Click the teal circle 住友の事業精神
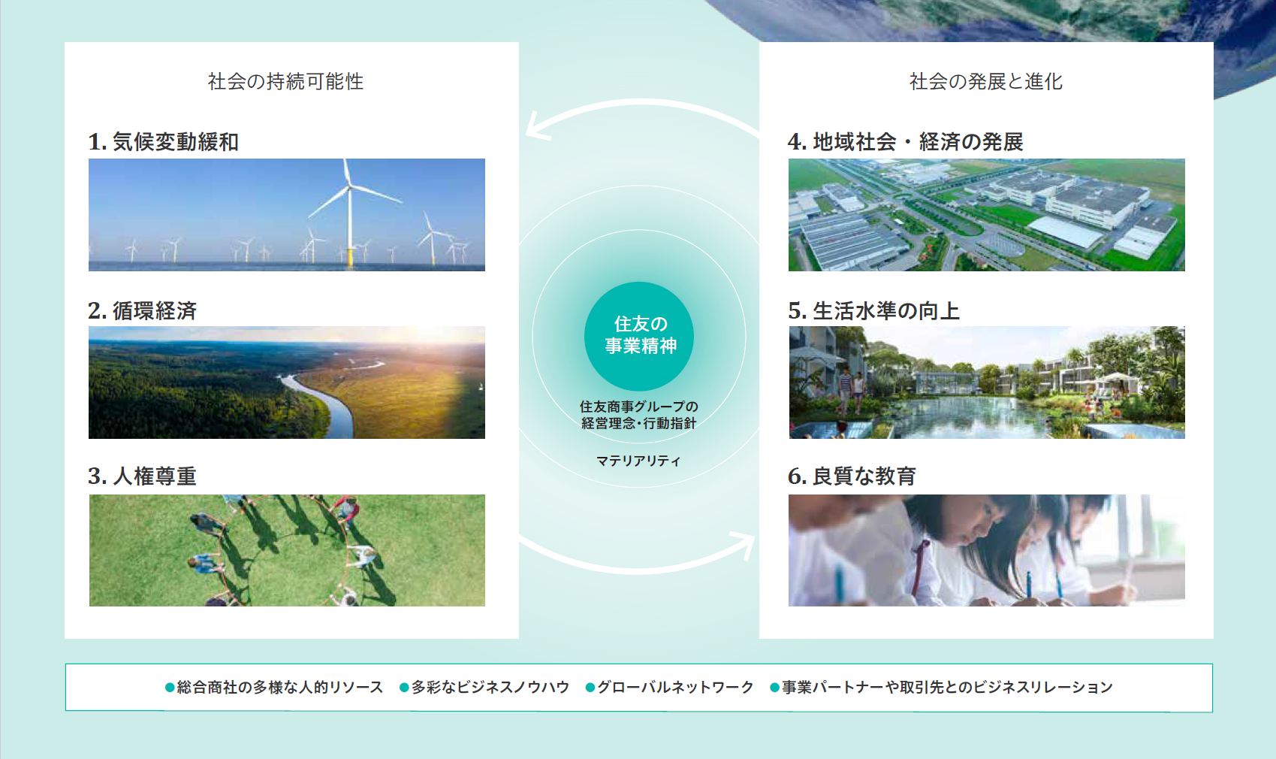This screenshot has width=1276, height=759. point(639,336)
